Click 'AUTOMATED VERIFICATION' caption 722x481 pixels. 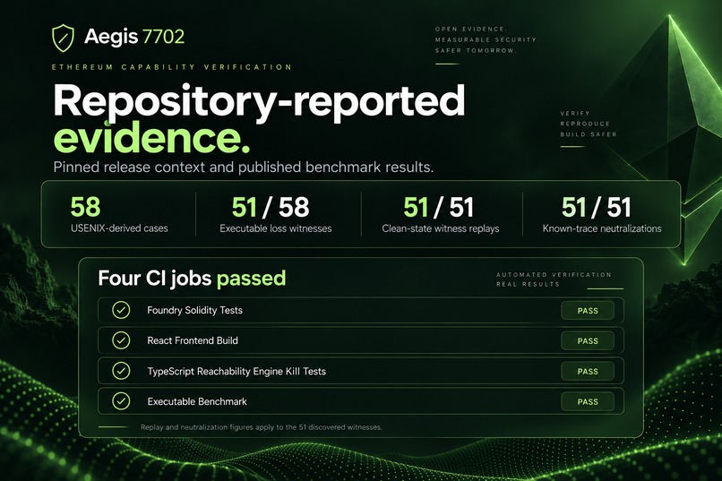pyautogui.click(x=554, y=275)
